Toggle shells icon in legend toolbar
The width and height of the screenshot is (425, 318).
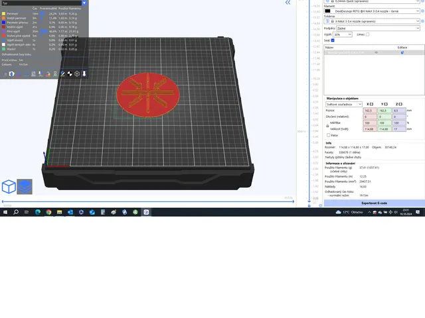tap(77, 74)
